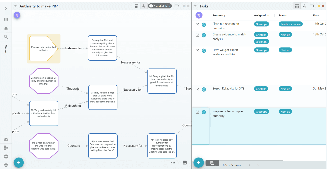Add new item to the graph canvas
The width and height of the screenshot is (327, 169).
(19, 163)
